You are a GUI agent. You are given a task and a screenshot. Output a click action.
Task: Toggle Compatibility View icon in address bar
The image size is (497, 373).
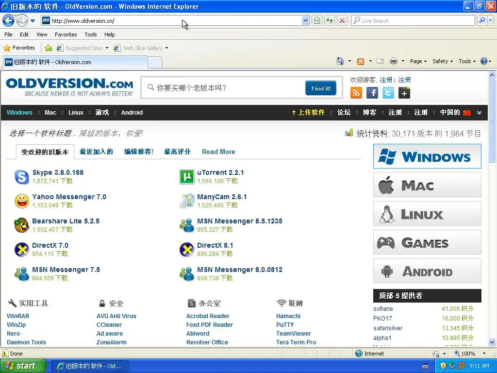[317, 20]
